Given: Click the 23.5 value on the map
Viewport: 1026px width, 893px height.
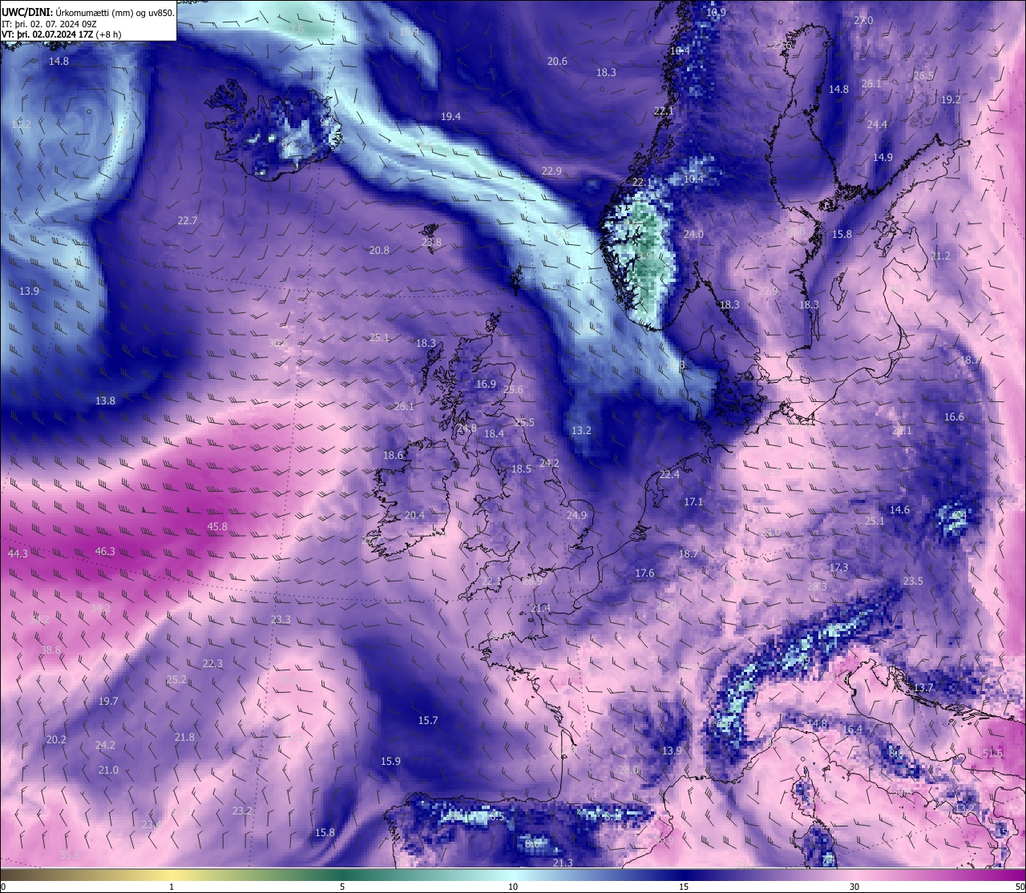Looking at the screenshot, I should tap(913, 581).
